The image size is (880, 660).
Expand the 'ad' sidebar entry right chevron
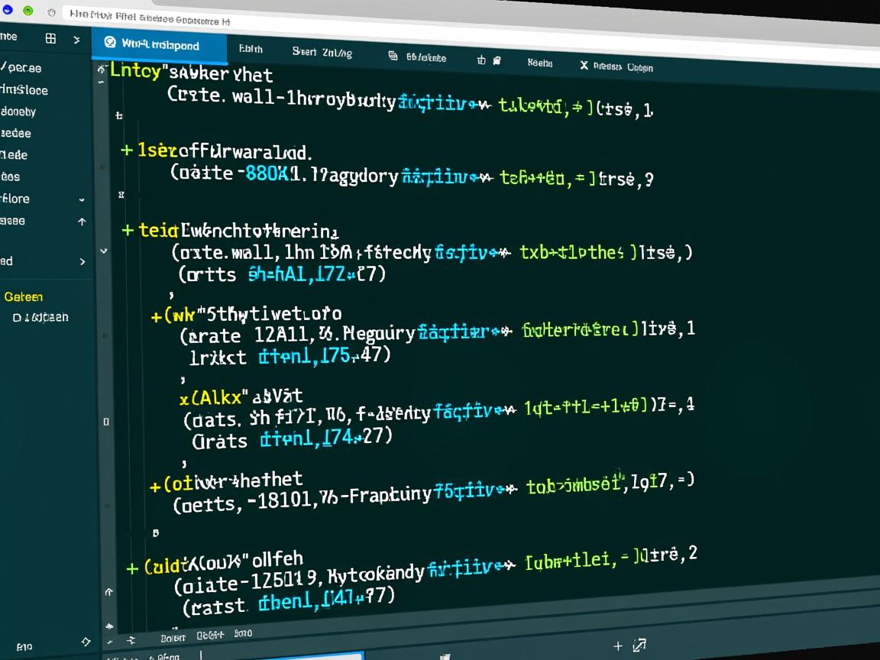pyautogui.click(x=82, y=261)
